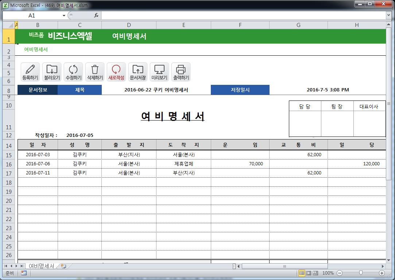Select the 여비명세서 sheet tab
This screenshot has height=280, width=395.
pos(41,266)
